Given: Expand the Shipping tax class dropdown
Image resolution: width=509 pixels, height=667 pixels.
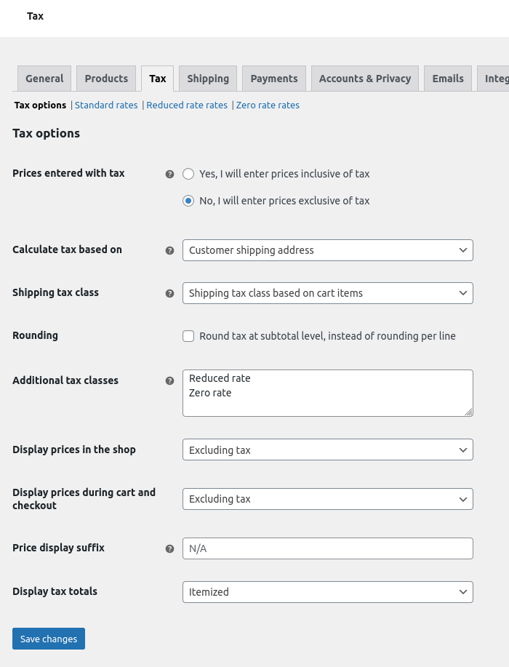Looking at the screenshot, I should coord(327,293).
